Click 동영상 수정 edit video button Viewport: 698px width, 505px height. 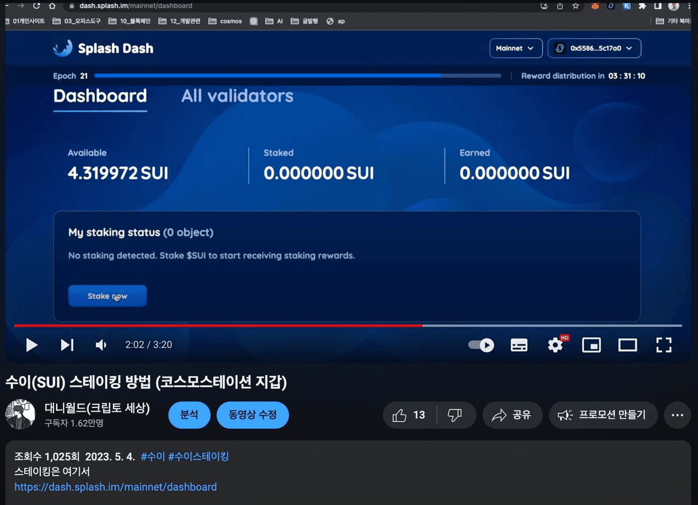[252, 415]
